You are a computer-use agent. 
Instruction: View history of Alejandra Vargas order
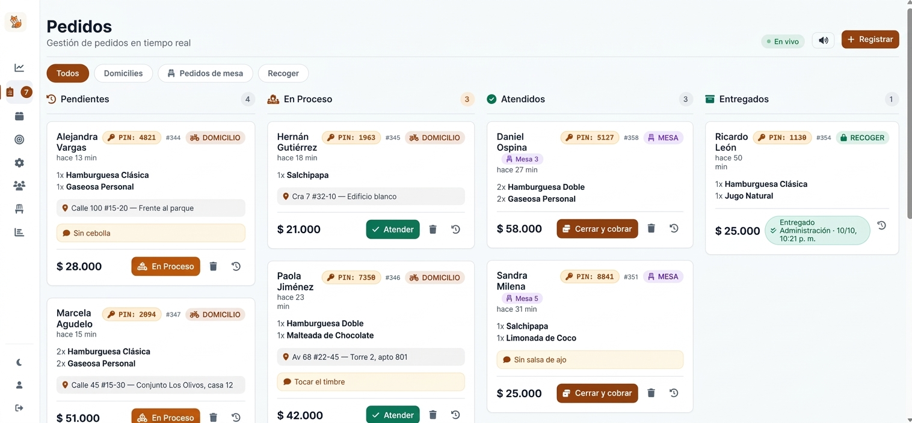click(236, 266)
